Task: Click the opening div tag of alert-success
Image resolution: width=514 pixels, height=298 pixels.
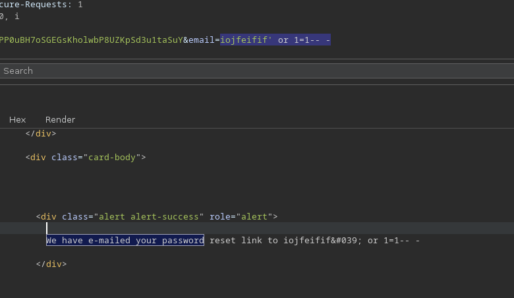Action: (49, 216)
